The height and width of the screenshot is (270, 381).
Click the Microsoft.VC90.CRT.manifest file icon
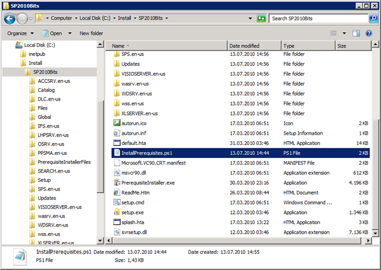point(117,163)
